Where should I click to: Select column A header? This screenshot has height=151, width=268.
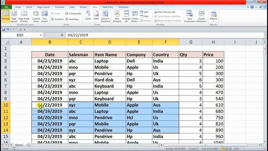(21, 42)
